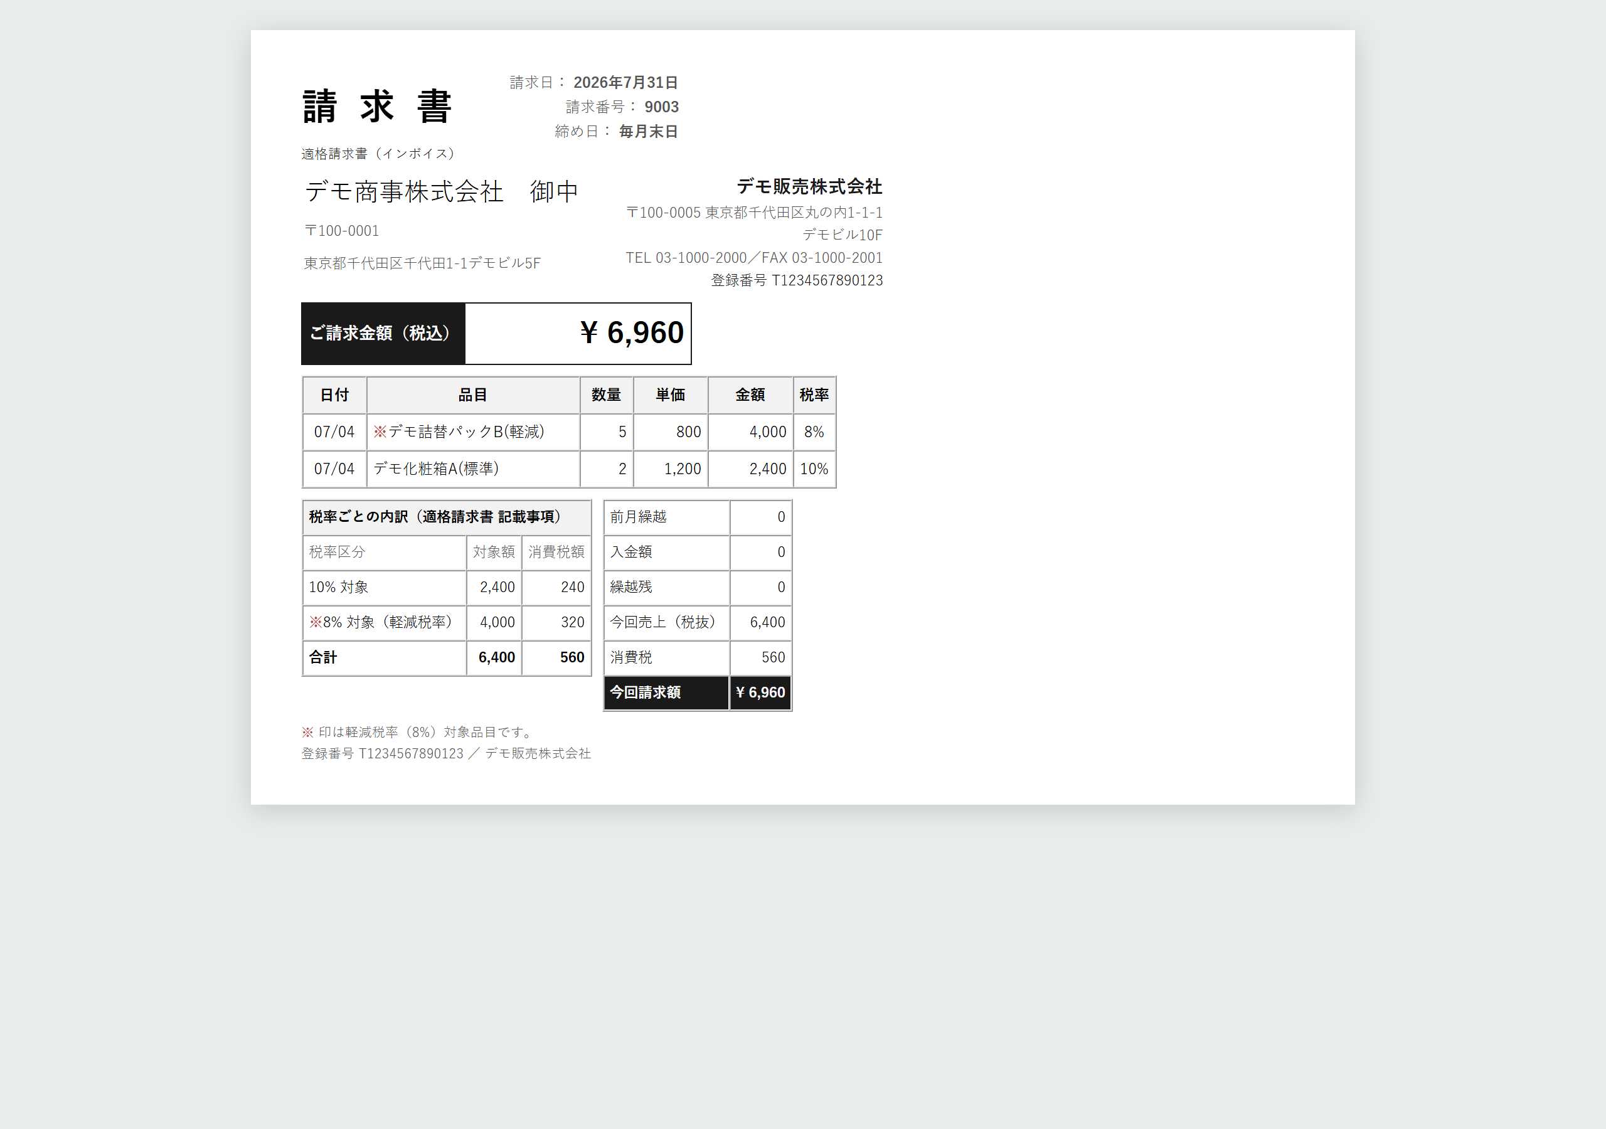Click the 今回売上（税抜） label
Screen dimensions: 1606x1129
[667, 623]
